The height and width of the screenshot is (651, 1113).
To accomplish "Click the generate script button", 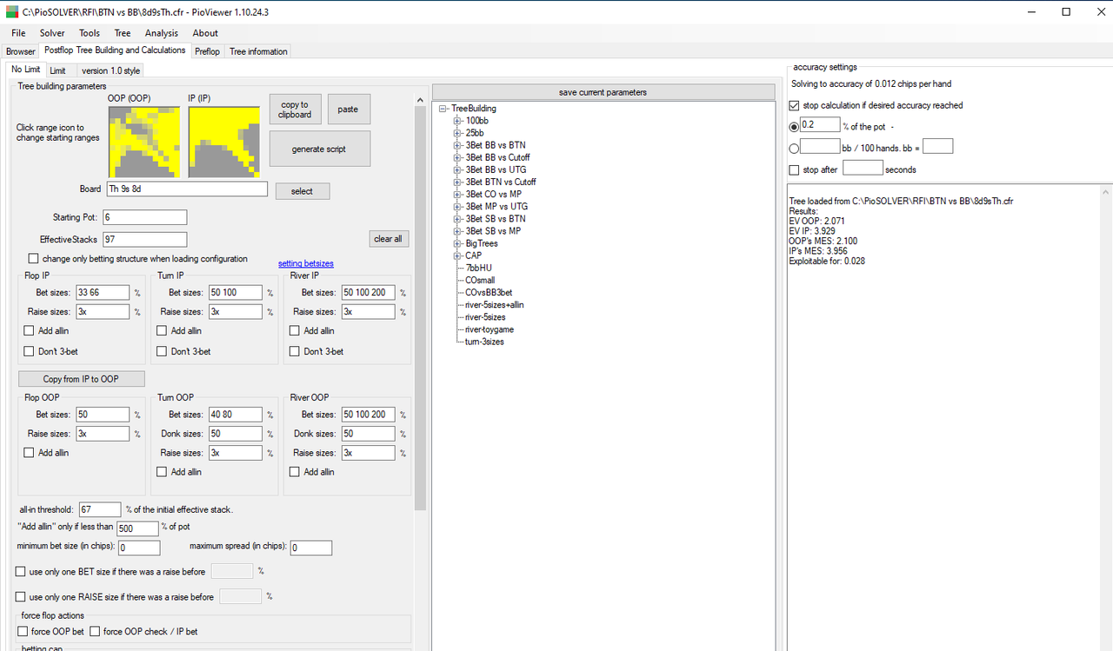I will [x=319, y=149].
